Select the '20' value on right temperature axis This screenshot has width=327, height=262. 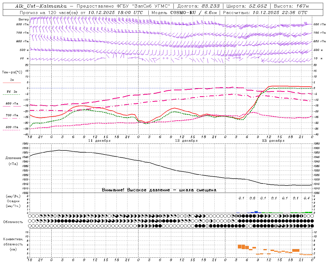[315, 65]
